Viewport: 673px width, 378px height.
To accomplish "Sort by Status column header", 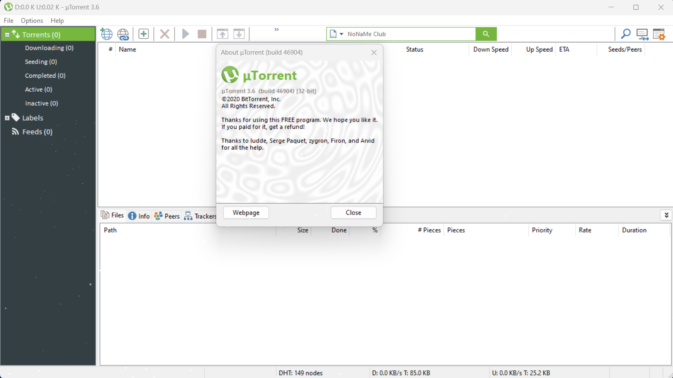I will (415, 49).
